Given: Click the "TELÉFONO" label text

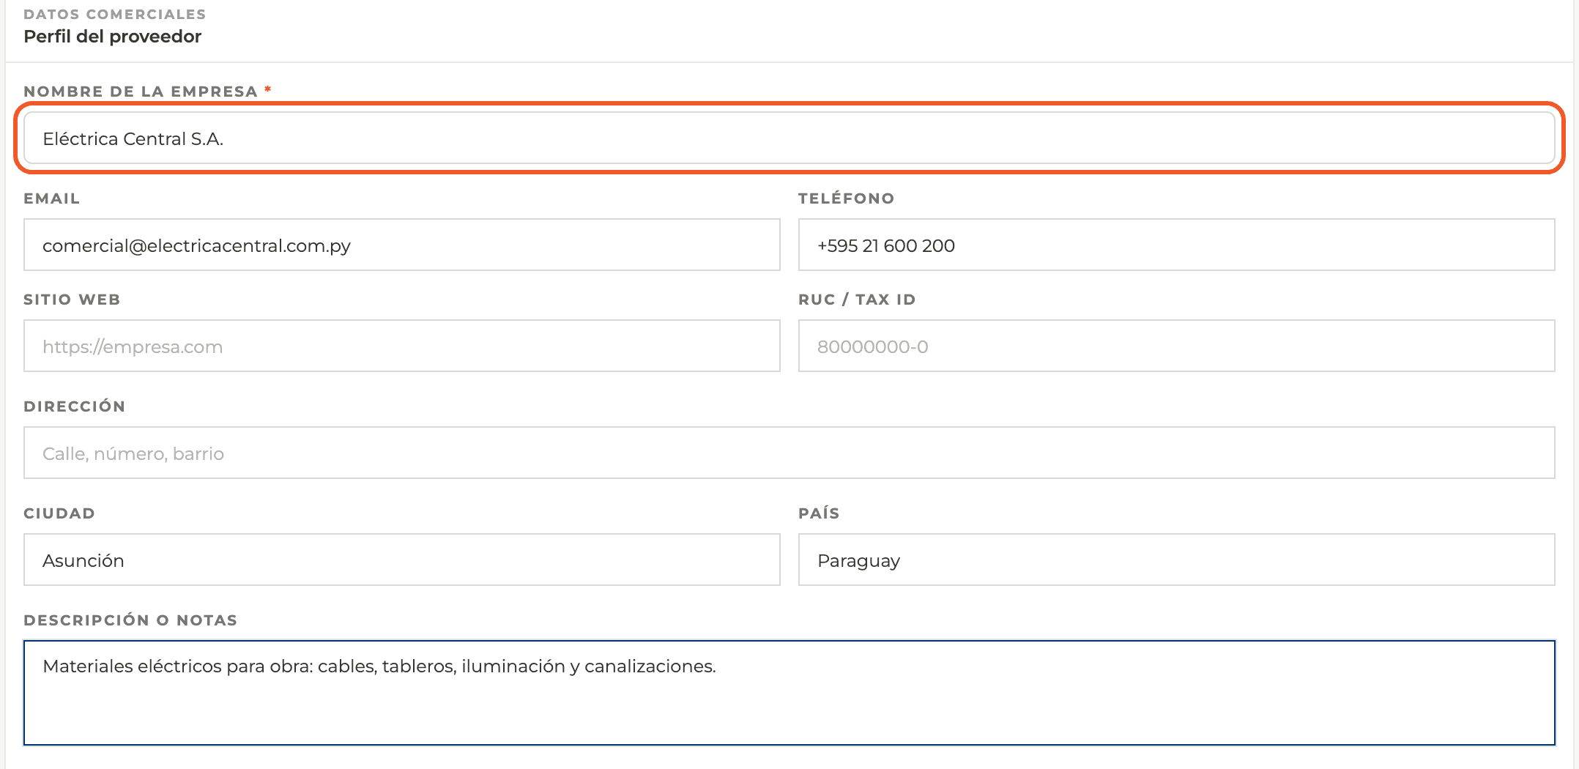Looking at the screenshot, I should point(847,198).
